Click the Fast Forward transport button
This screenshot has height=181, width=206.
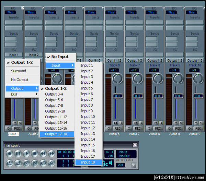coord(51,154)
